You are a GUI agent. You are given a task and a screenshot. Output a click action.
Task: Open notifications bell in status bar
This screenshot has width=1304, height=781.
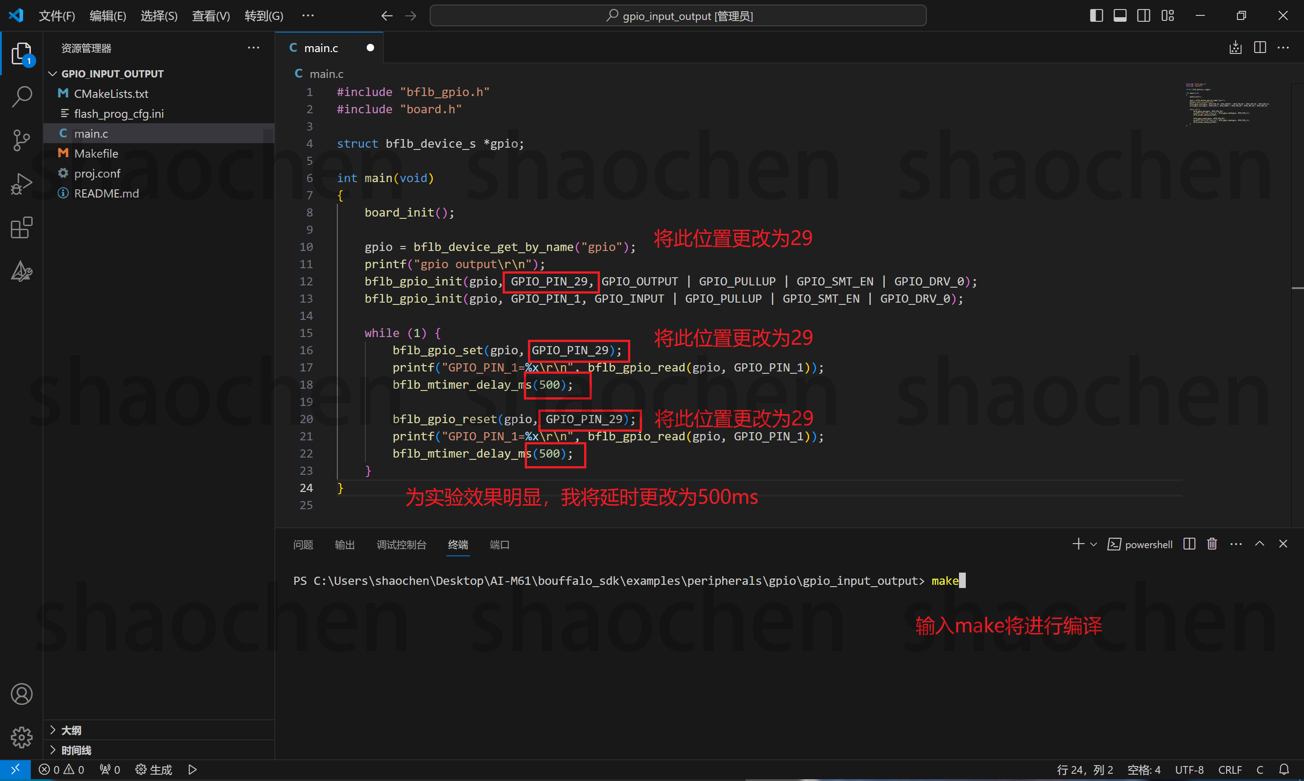click(1284, 770)
